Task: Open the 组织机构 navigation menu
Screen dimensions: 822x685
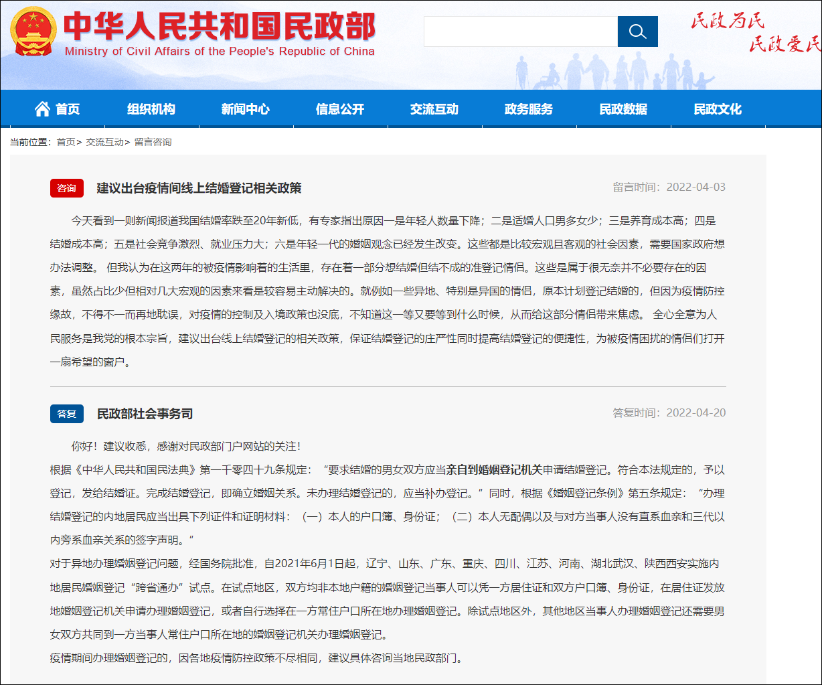Action: click(151, 108)
